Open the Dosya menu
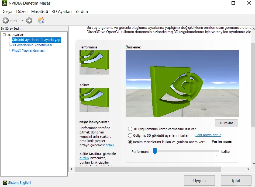Viewport: 255px width, 187px height. (7, 12)
